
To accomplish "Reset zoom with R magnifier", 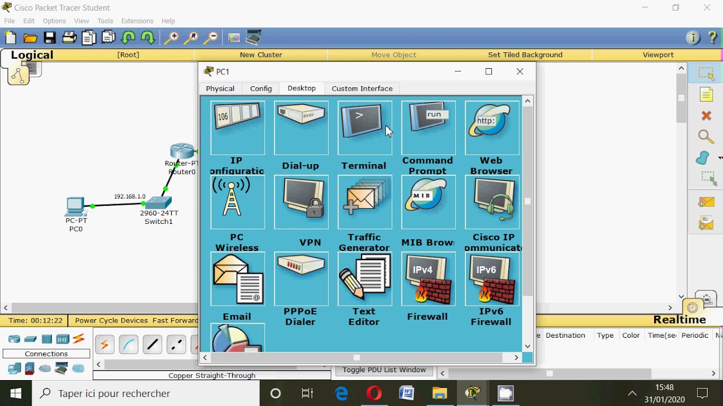I will click(x=191, y=38).
